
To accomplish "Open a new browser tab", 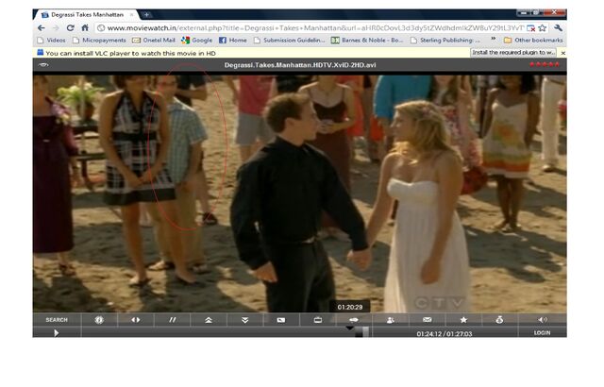I will (x=147, y=15).
